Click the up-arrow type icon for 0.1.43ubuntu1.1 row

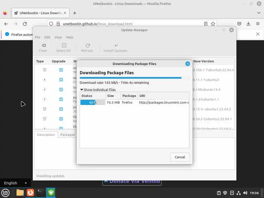coord(44,99)
